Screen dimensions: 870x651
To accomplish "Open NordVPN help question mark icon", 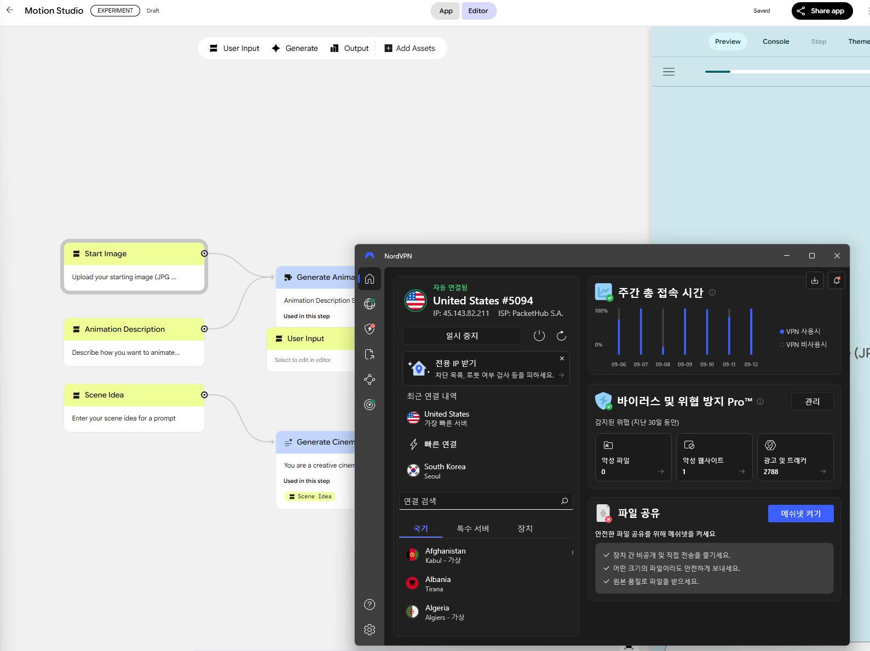I will [x=370, y=604].
